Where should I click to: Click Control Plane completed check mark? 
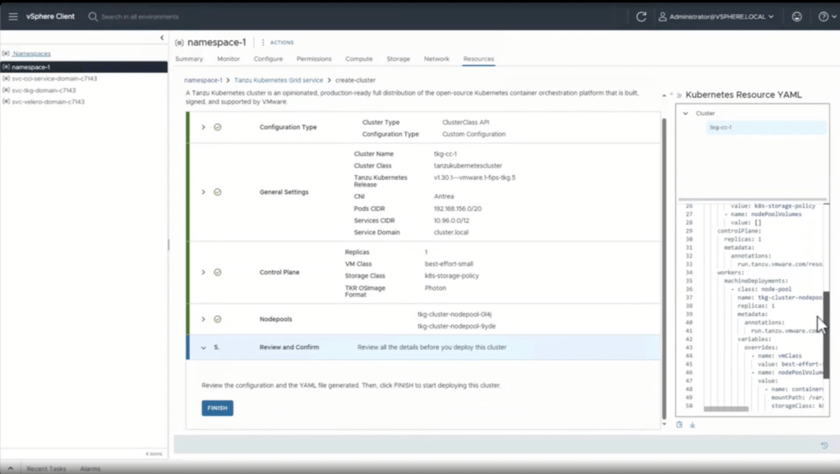click(x=218, y=272)
